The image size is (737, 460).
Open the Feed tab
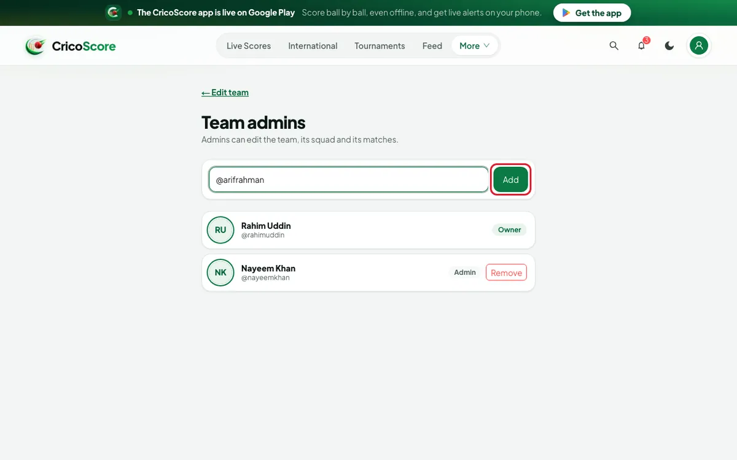(x=432, y=46)
